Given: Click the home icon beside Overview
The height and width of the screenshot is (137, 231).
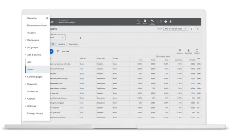Looking at the screenshot, I should tap(47, 18).
